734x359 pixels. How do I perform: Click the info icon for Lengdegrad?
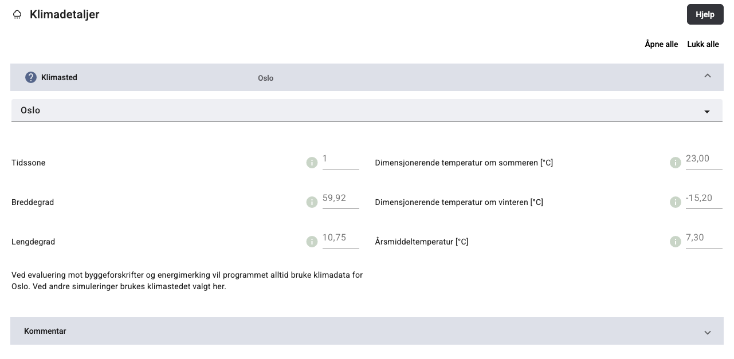pyautogui.click(x=312, y=242)
